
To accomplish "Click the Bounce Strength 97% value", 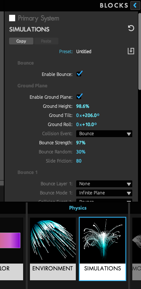I will click(81, 143).
